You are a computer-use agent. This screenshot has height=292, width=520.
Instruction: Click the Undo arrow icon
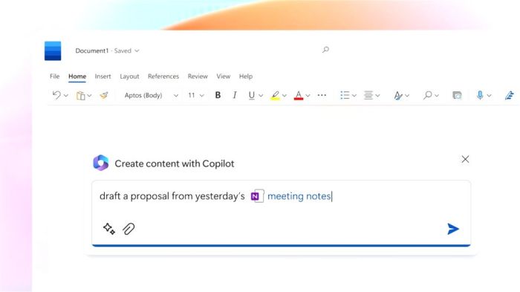(56, 95)
